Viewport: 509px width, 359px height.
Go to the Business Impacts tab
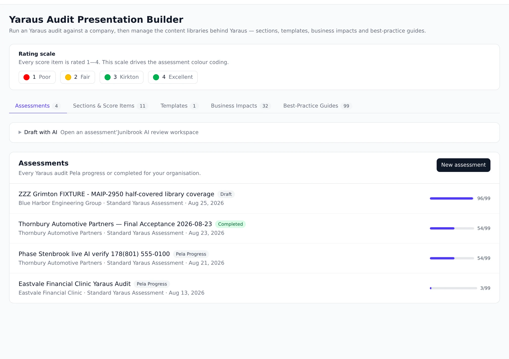click(241, 106)
